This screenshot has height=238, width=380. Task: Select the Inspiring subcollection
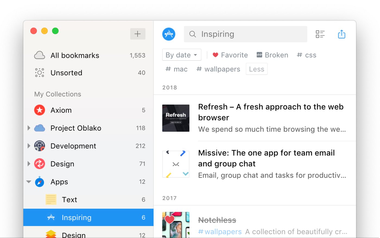[x=88, y=217]
